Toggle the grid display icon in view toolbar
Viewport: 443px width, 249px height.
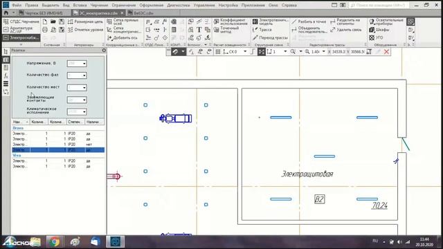click(218, 52)
